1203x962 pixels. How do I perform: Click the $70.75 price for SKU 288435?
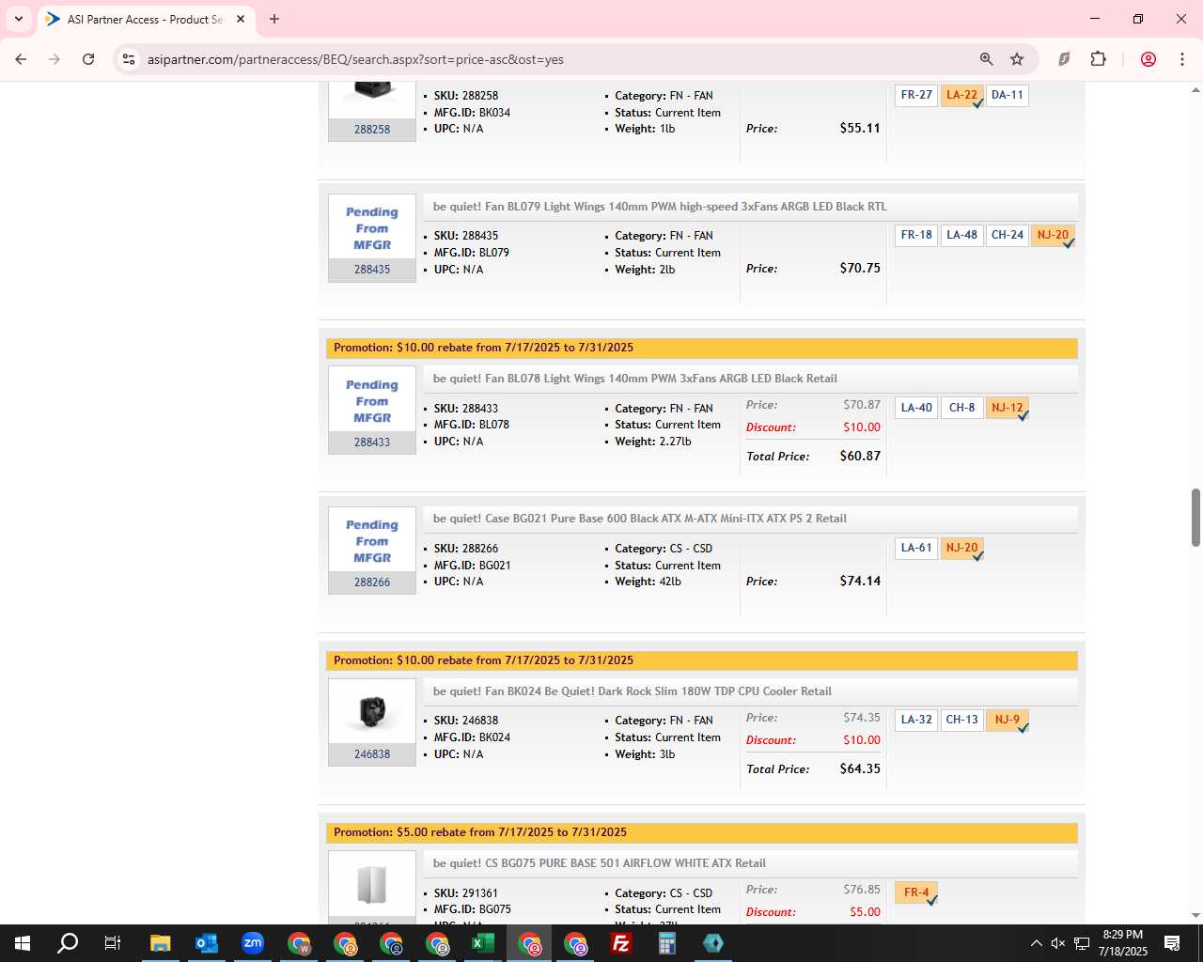[x=860, y=268]
